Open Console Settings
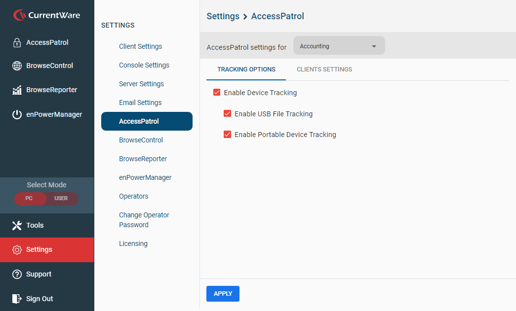Screen dimensions: 516x311 [144, 66]
